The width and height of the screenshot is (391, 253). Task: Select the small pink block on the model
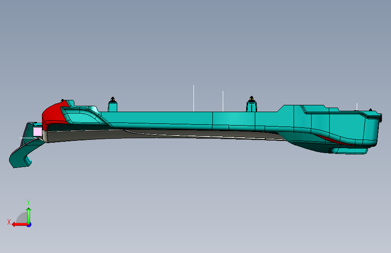pyautogui.click(x=37, y=131)
